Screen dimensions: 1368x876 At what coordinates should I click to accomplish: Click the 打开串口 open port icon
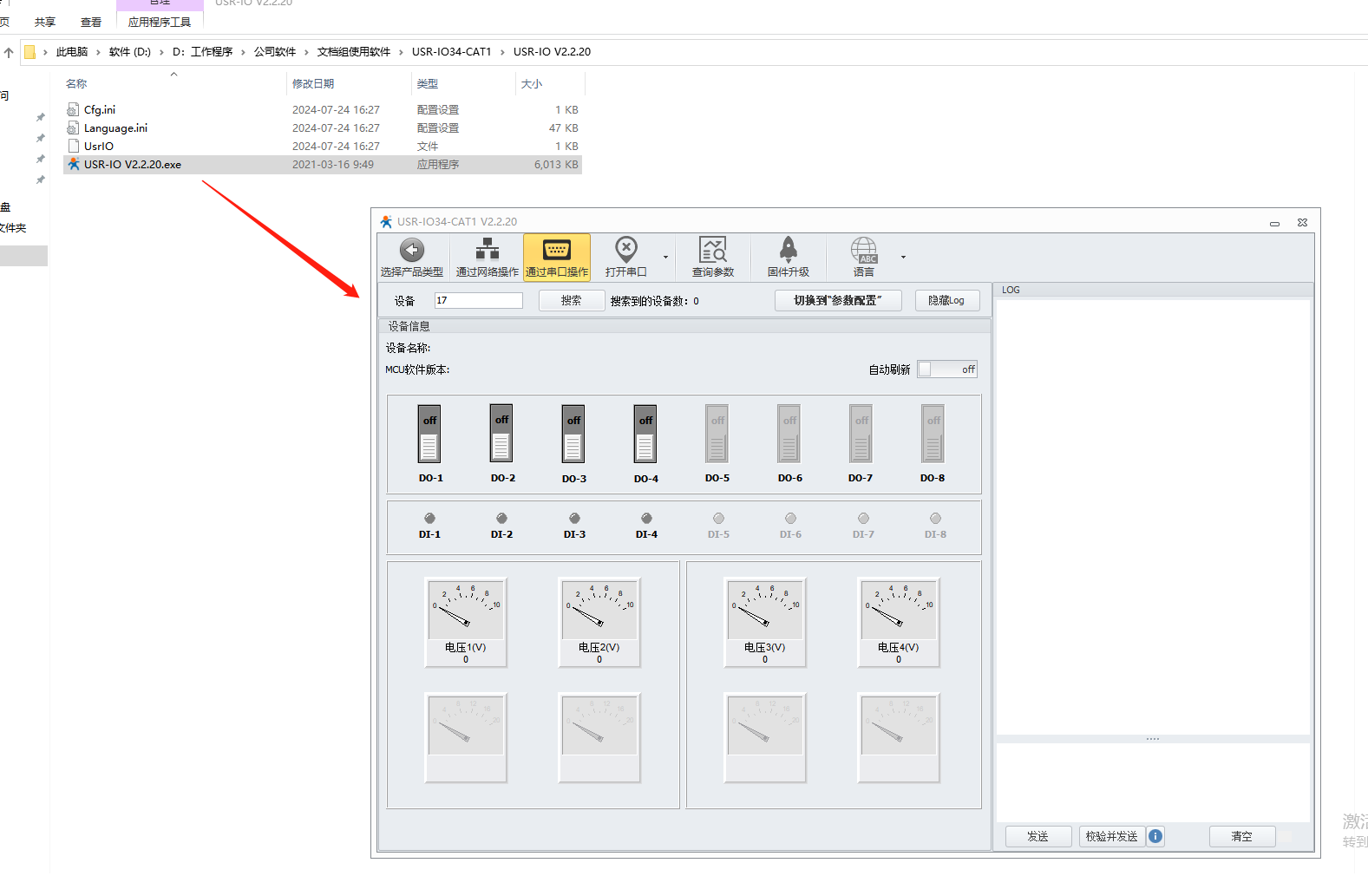click(626, 250)
